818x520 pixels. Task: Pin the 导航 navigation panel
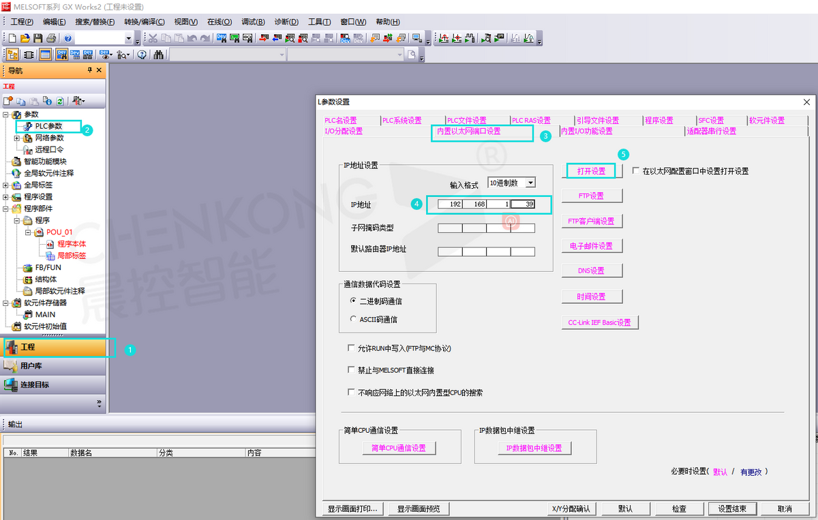(x=89, y=70)
